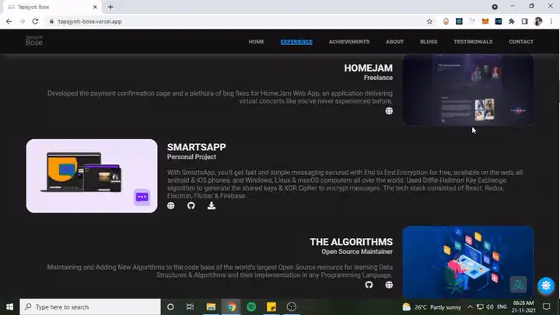Open MetaMask fox extension
Viewport: 560px width, 315px height.
pyautogui.click(x=485, y=22)
